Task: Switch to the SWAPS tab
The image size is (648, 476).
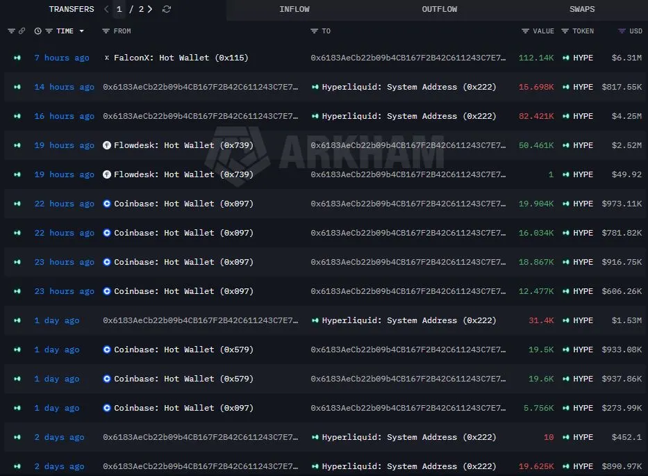Action: pyautogui.click(x=582, y=9)
